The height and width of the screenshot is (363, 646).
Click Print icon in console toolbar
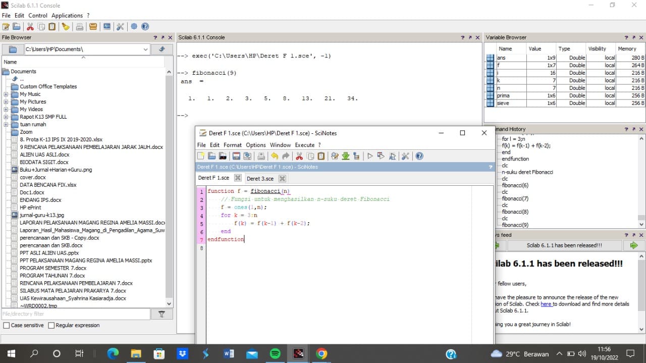pos(80,27)
